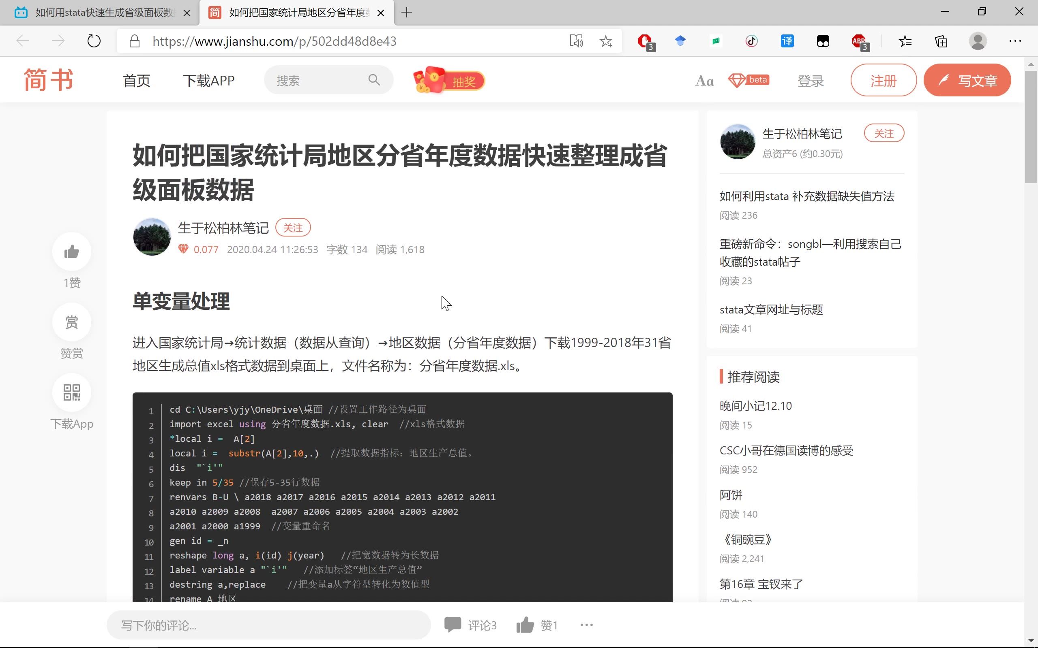Open the browser Collections panel
Screen dimensions: 1038x648
pos(941,41)
